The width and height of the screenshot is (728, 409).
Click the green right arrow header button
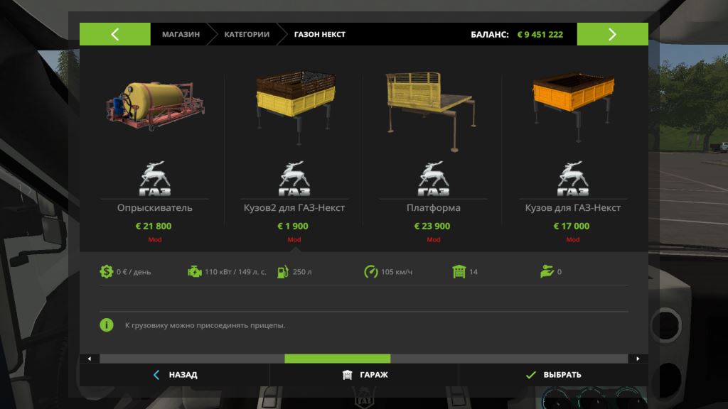pyautogui.click(x=612, y=34)
